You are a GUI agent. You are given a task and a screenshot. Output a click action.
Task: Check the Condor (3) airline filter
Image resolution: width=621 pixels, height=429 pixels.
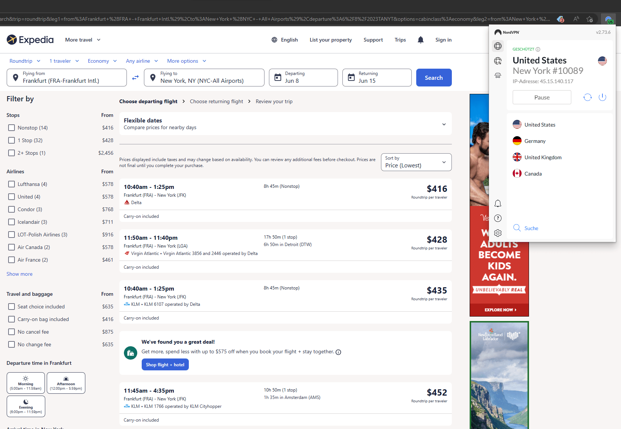coord(11,209)
